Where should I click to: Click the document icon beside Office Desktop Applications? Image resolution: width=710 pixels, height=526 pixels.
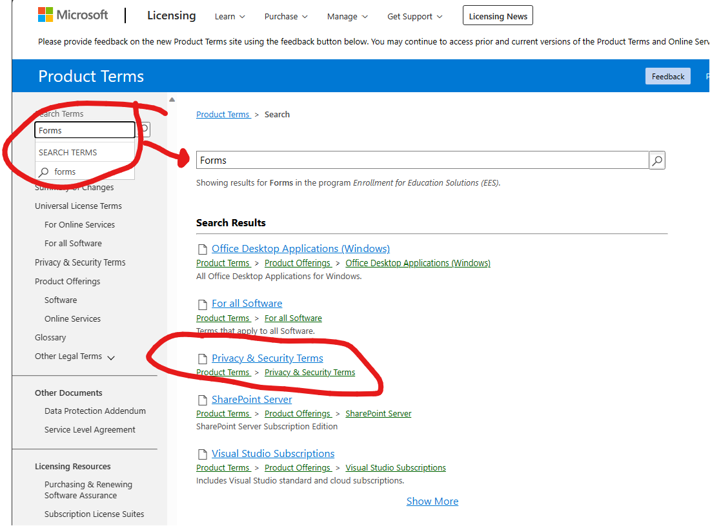tap(202, 248)
